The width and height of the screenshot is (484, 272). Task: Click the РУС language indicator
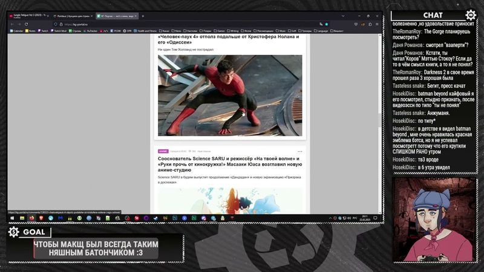pos(355,218)
